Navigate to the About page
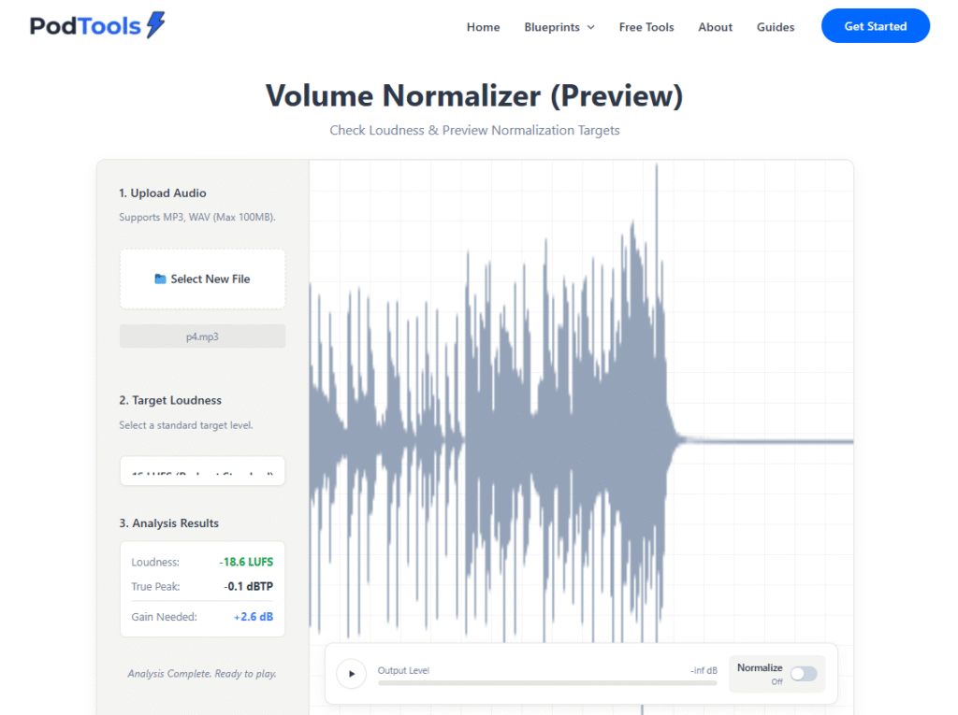The image size is (958, 715). tap(715, 27)
